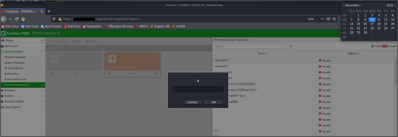The width and height of the screenshot is (398, 137).
Task: Open Physical Topology page
Action: (x=15, y=57)
